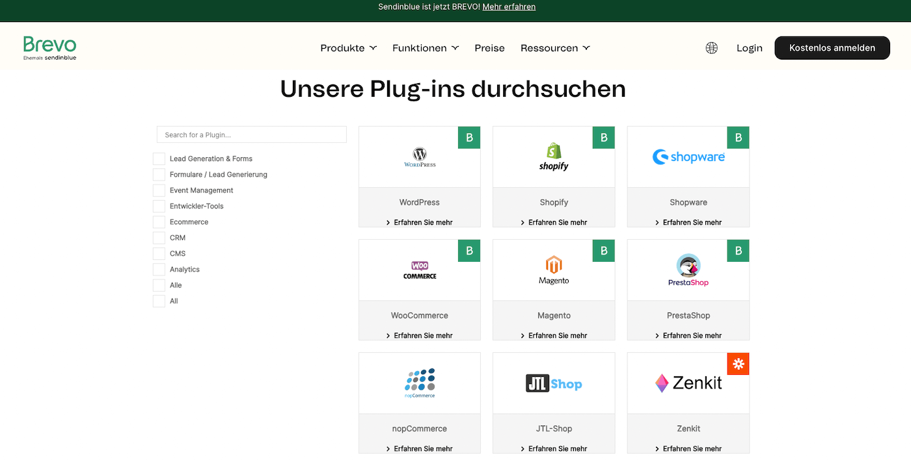Tick the CRM filter checkbox
Viewport: 911px width, 460px height.
click(159, 238)
